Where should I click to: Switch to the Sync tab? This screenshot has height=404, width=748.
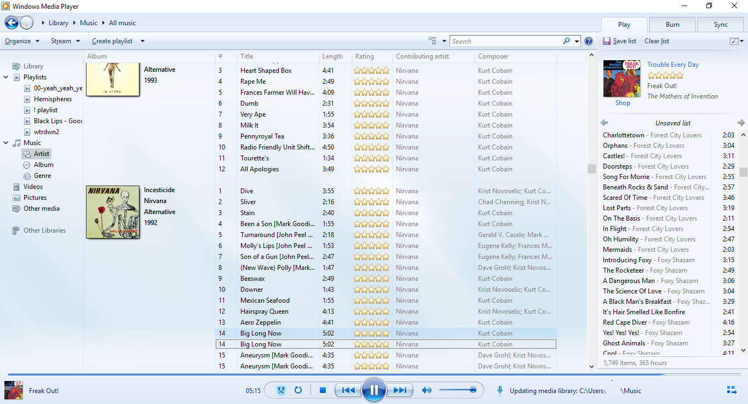click(x=721, y=24)
